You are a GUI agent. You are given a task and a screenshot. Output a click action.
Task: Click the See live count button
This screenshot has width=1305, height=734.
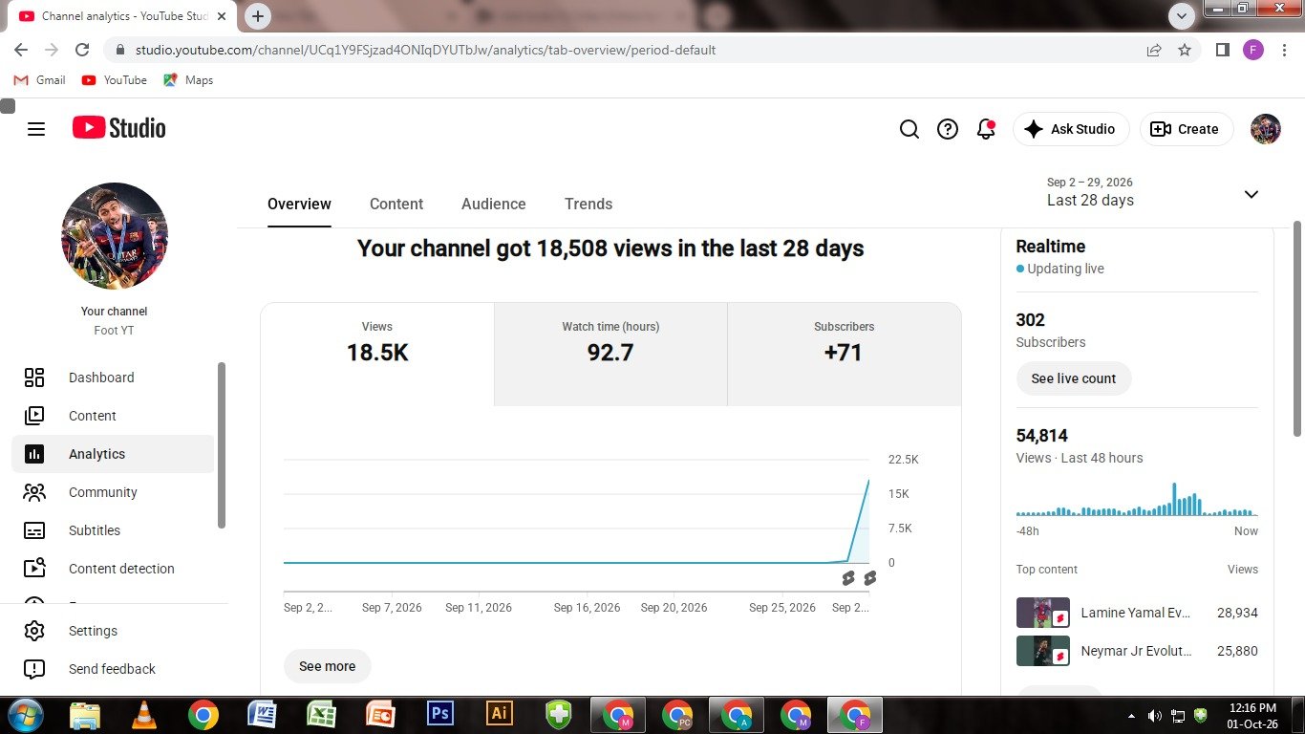click(x=1074, y=378)
